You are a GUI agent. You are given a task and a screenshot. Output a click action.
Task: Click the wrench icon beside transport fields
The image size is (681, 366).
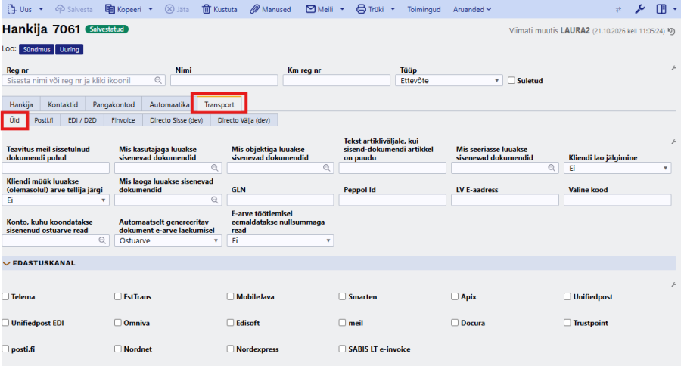point(673,141)
